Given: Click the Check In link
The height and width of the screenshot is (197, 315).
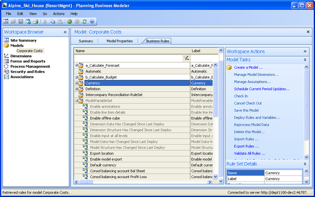Looking at the screenshot, I should 241,96.
